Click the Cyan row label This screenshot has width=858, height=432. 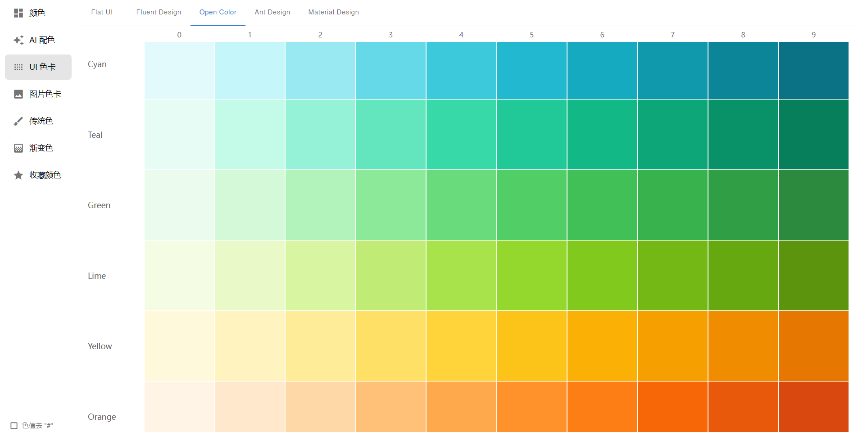click(x=97, y=64)
